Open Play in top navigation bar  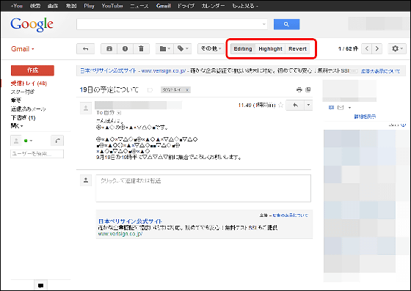pos(89,6)
